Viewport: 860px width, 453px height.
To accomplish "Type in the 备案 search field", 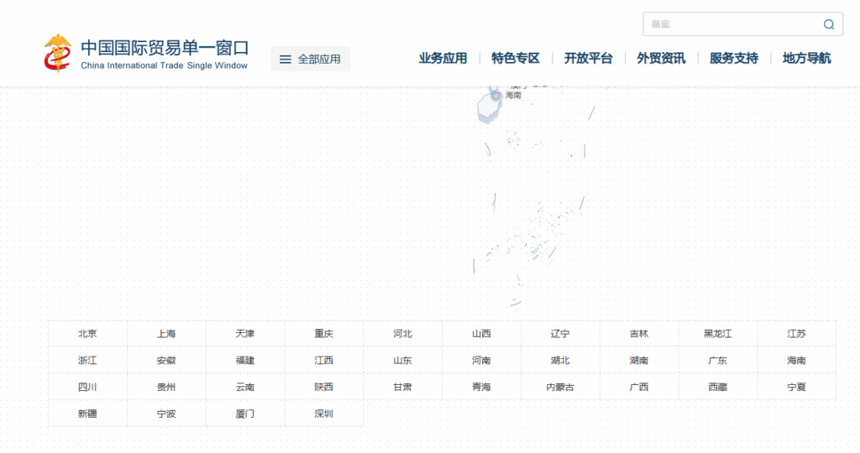I will click(731, 24).
